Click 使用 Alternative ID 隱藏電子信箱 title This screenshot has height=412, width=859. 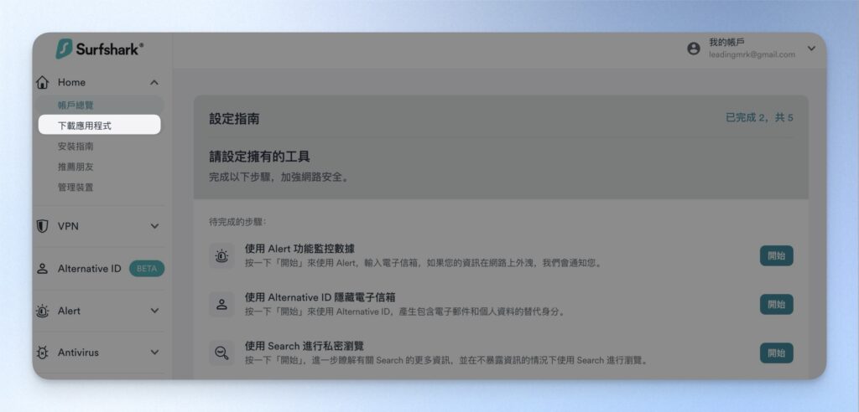[320, 297]
